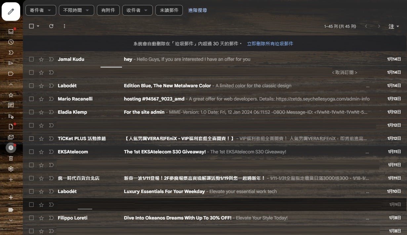The height and width of the screenshot is (235, 407).
Task: Mark TiCKet PLUS email as important
Action: point(51,138)
